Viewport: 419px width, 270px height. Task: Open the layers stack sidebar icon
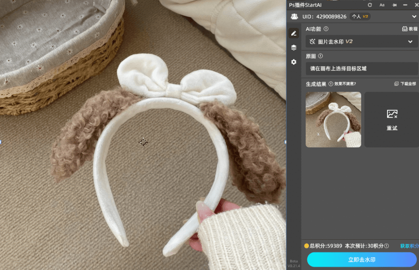293,48
